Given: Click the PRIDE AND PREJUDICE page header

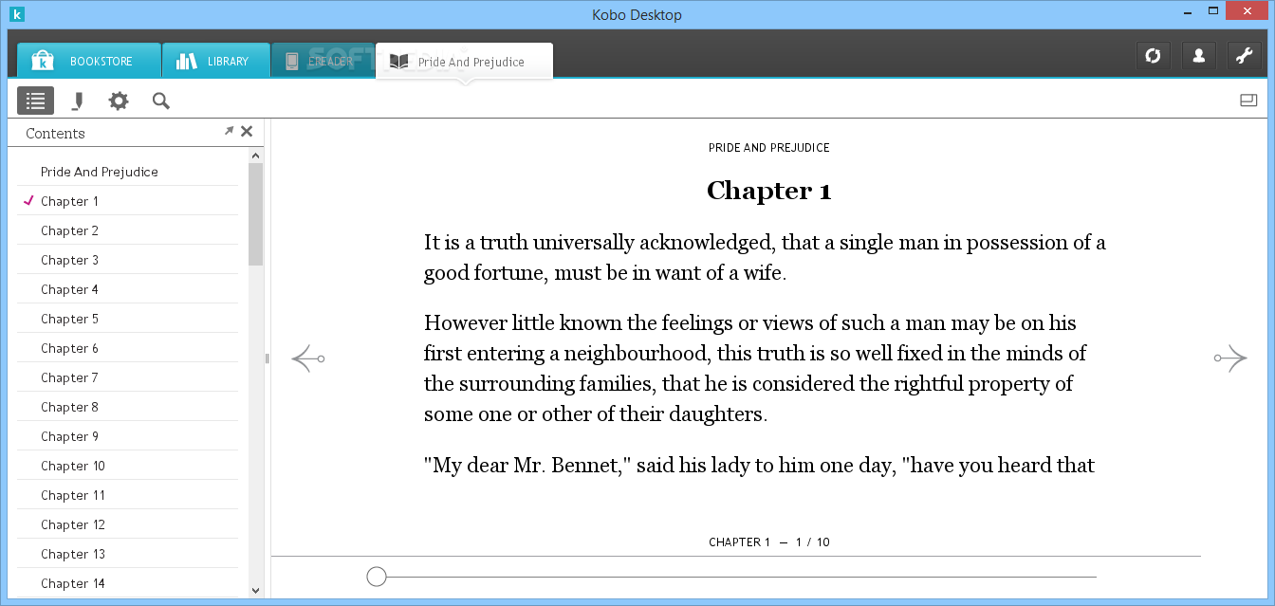Looking at the screenshot, I should (x=769, y=148).
